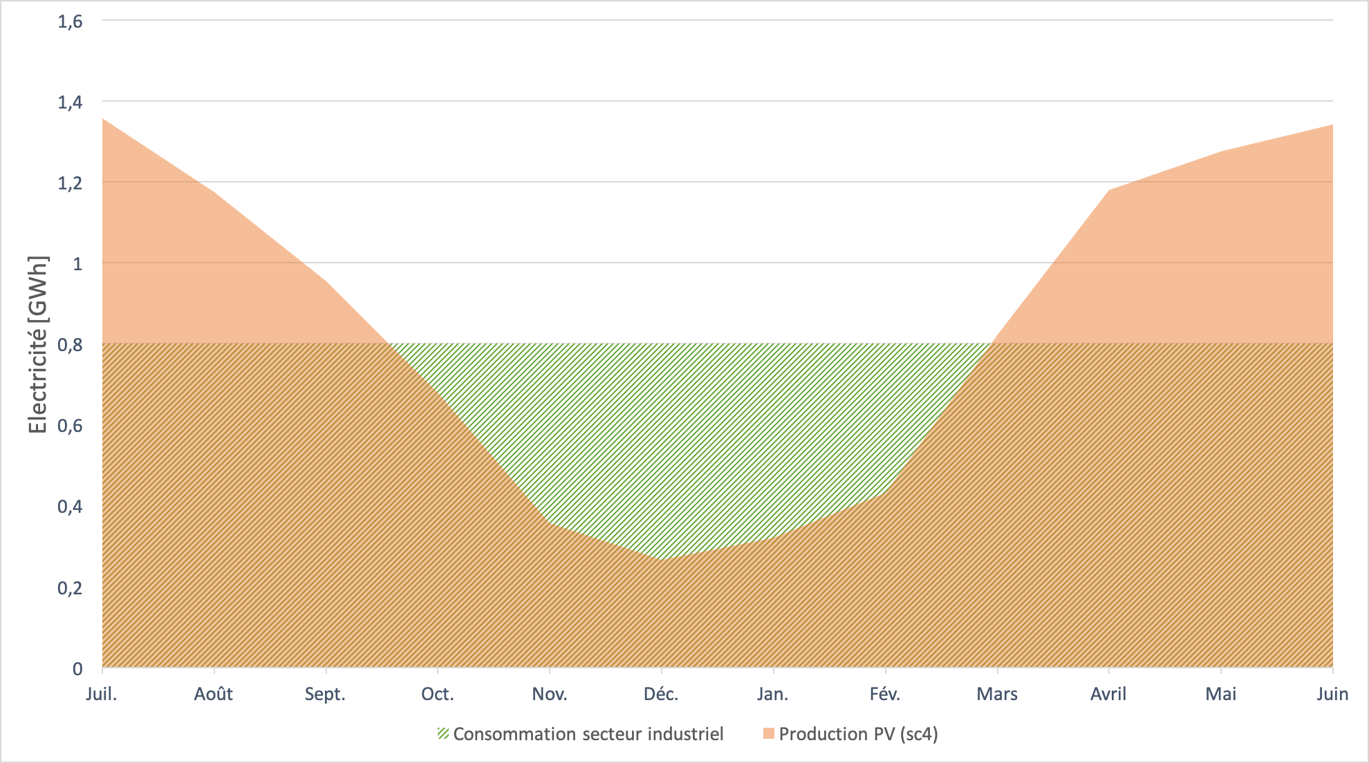
Task: Click the "Mars" x-axis label
Action: coord(997,694)
